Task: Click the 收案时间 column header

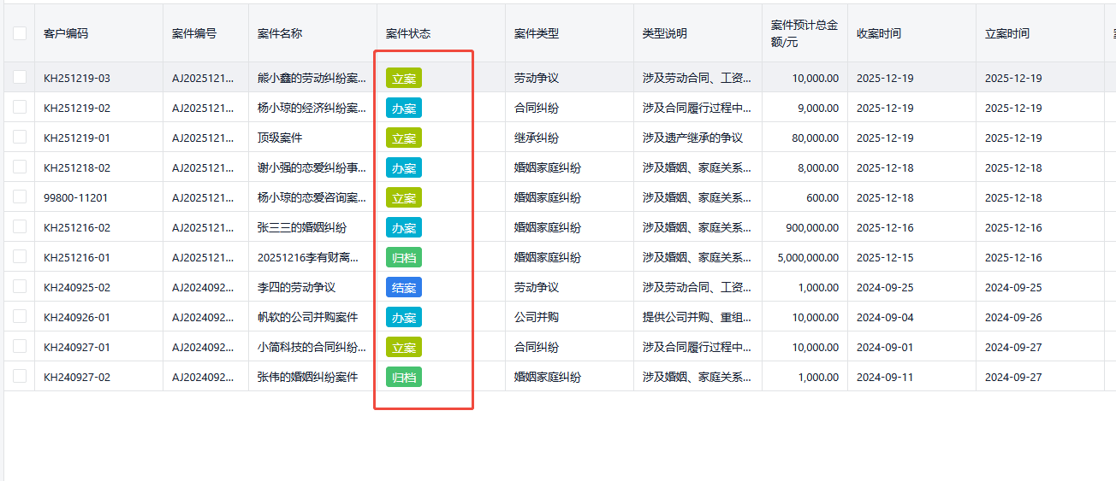Action: pos(879,34)
